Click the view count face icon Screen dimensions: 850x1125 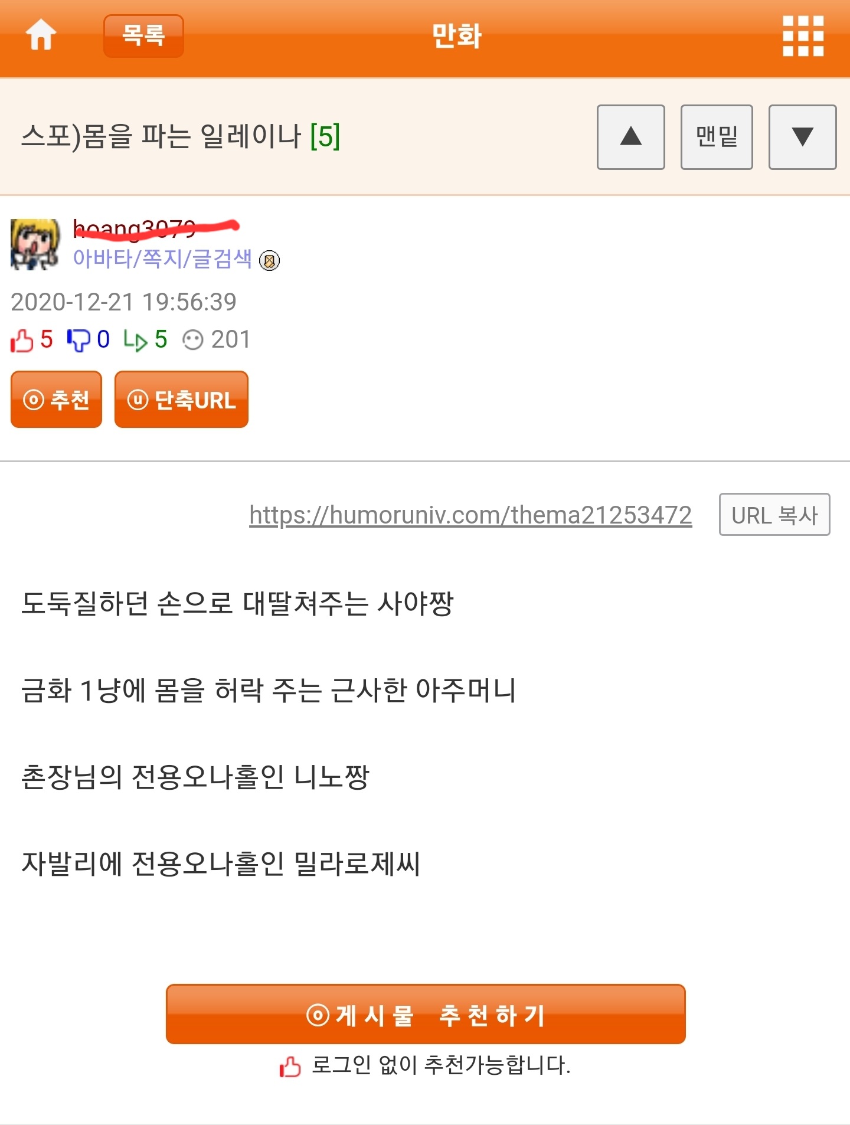coord(193,340)
